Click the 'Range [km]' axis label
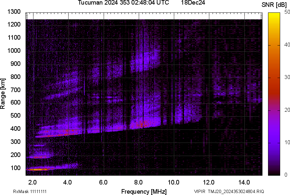Screen dimensions: 290x195 coord(3,94)
